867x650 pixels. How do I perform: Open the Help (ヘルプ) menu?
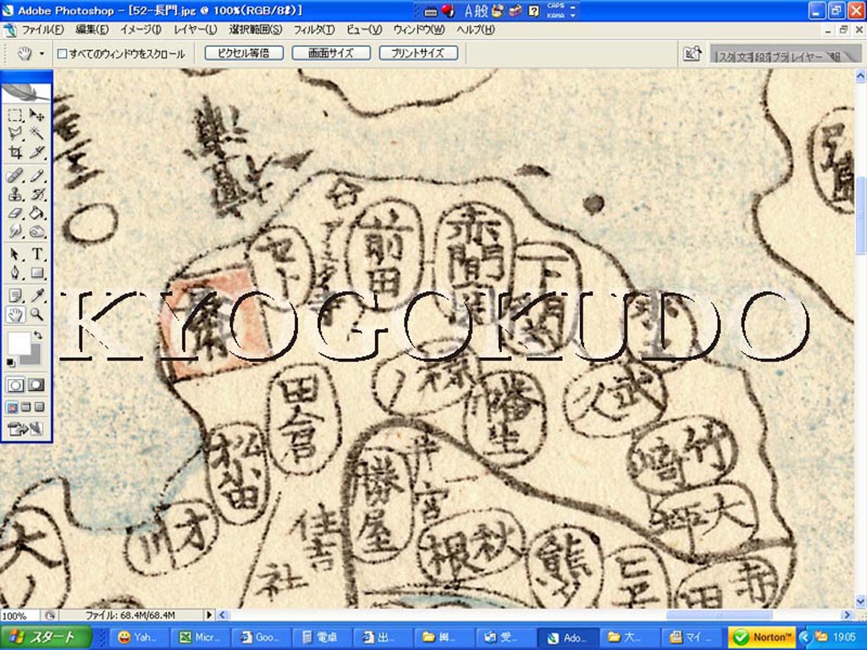point(476,30)
